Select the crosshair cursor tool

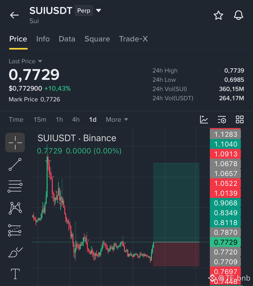point(15,142)
